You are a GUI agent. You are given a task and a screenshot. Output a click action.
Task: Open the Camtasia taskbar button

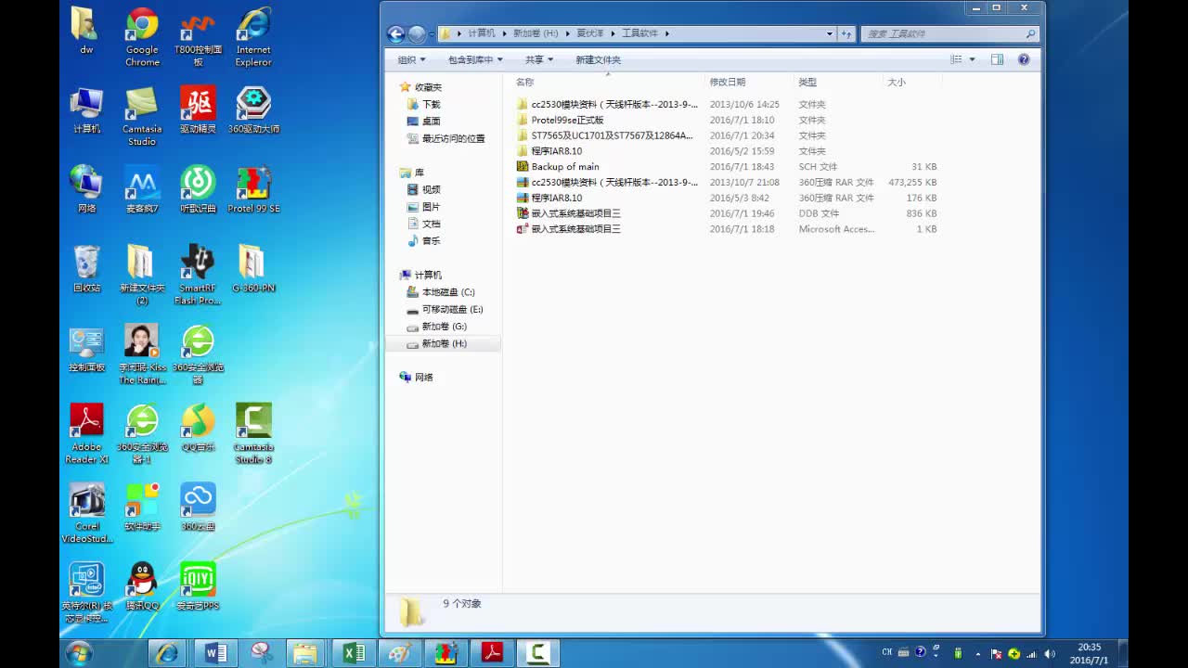pyautogui.click(x=537, y=653)
